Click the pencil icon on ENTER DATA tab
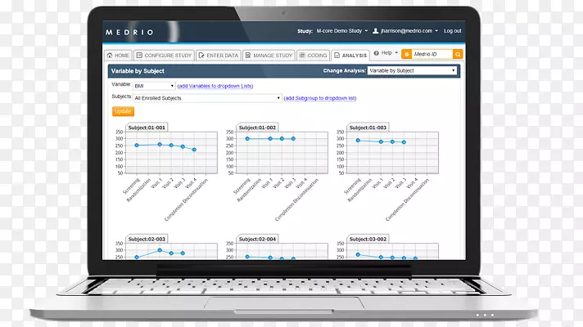Image resolution: width=583 pixels, height=327 pixels. click(x=201, y=56)
